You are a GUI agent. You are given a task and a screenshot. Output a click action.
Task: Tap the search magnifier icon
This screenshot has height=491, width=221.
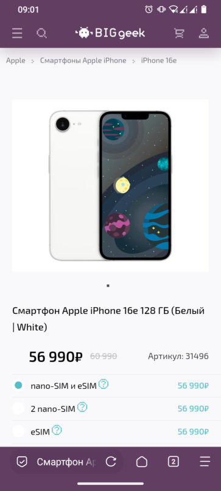(41, 33)
